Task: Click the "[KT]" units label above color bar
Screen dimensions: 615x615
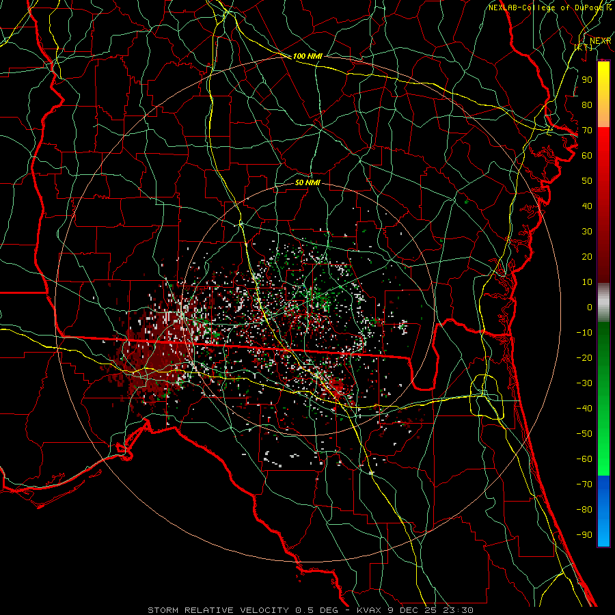Action: coord(584,47)
